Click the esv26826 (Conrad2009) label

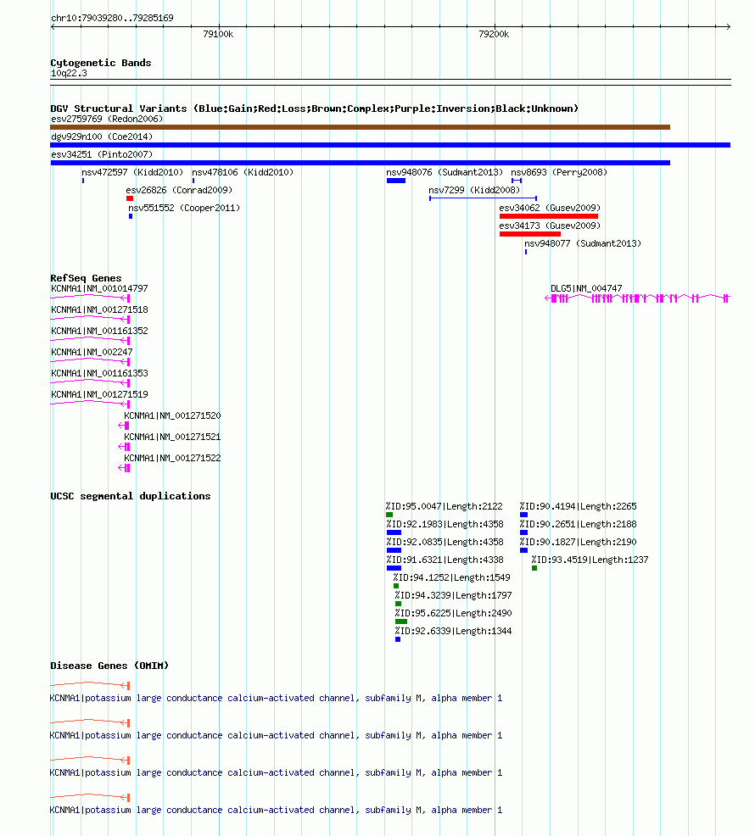(179, 190)
